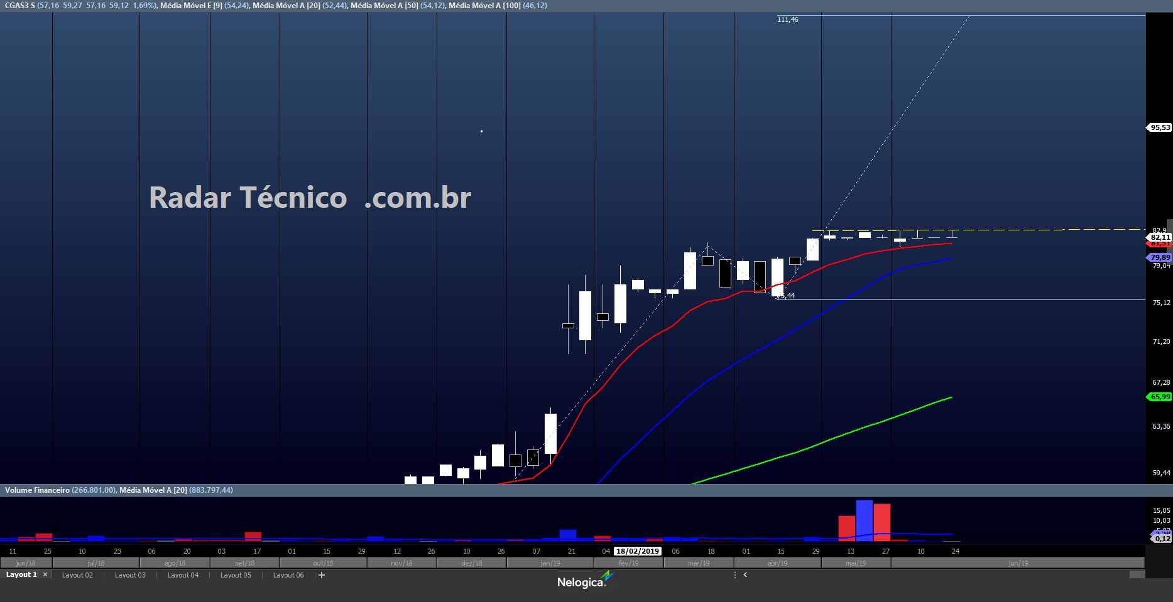Screen dimensions: 1173x602
Task: Click the green 65,99 moving average tag
Action: tap(1160, 397)
